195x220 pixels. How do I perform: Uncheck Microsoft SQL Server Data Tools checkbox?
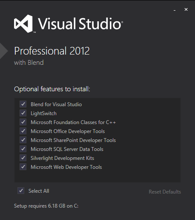click(x=23, y=149)
